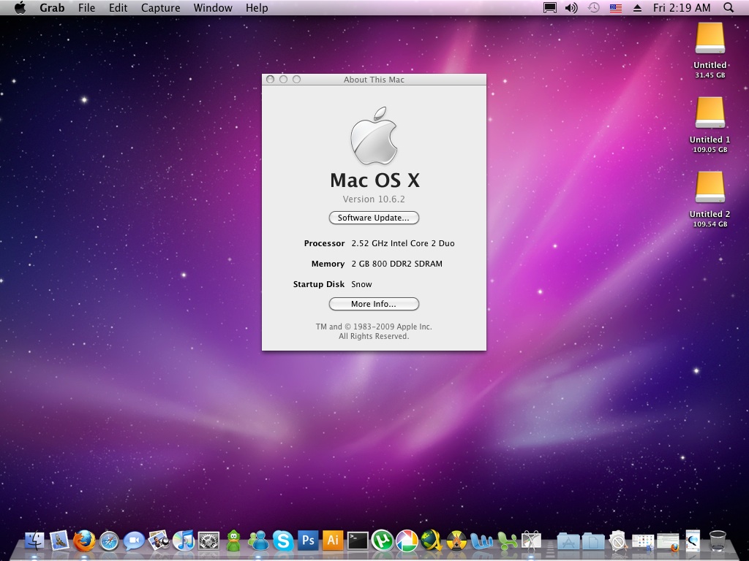Click the Grab scissors icon in dock

click(531, 541)
